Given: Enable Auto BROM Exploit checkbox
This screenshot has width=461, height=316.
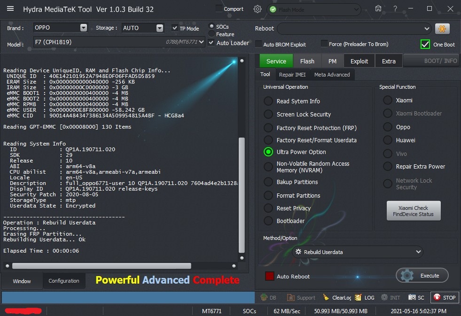Looking at the screenshot, I should coord(258,44).
